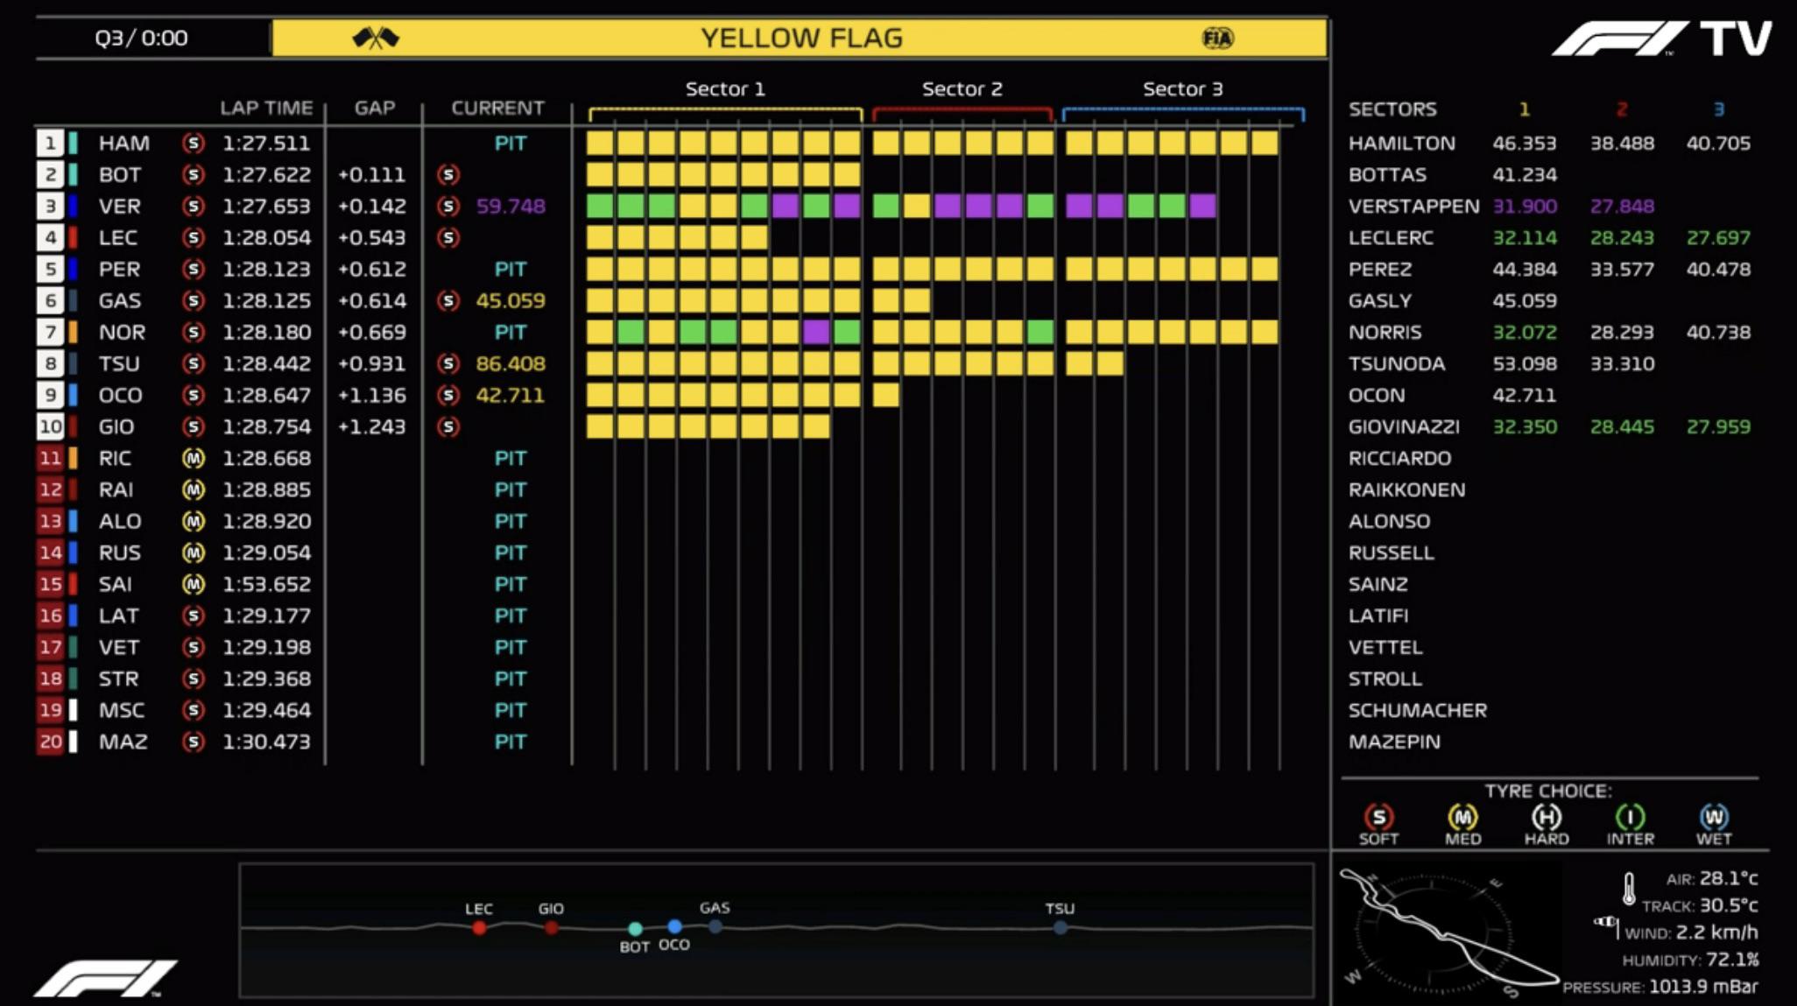The width and height of the screenshot is (1797, 1006).
Task: Click the GAS dot on track position bar
Action: (715, 926)
